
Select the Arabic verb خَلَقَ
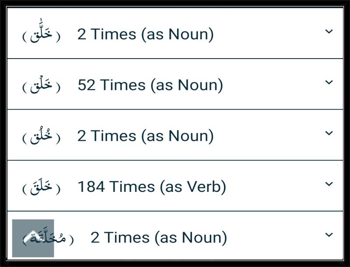click(41, 186)
